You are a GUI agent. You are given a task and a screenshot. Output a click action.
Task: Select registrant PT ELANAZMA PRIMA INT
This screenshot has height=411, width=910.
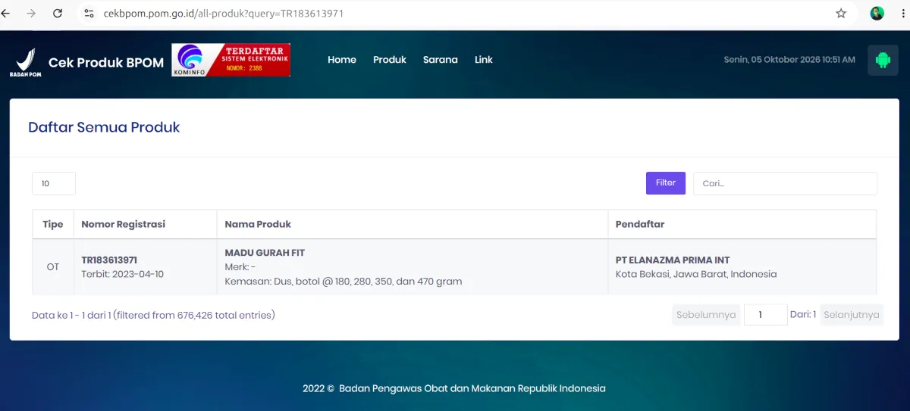pyautogui.click(x=673, y=260)
